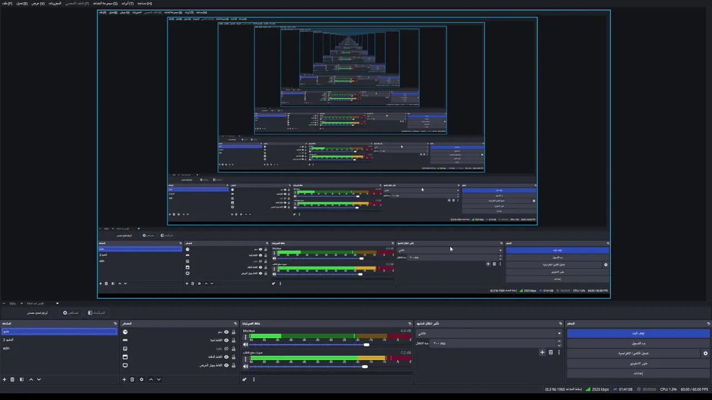Toggle visibility eye of the first source
The image size is (712, 400).
[x=226, y=332]
